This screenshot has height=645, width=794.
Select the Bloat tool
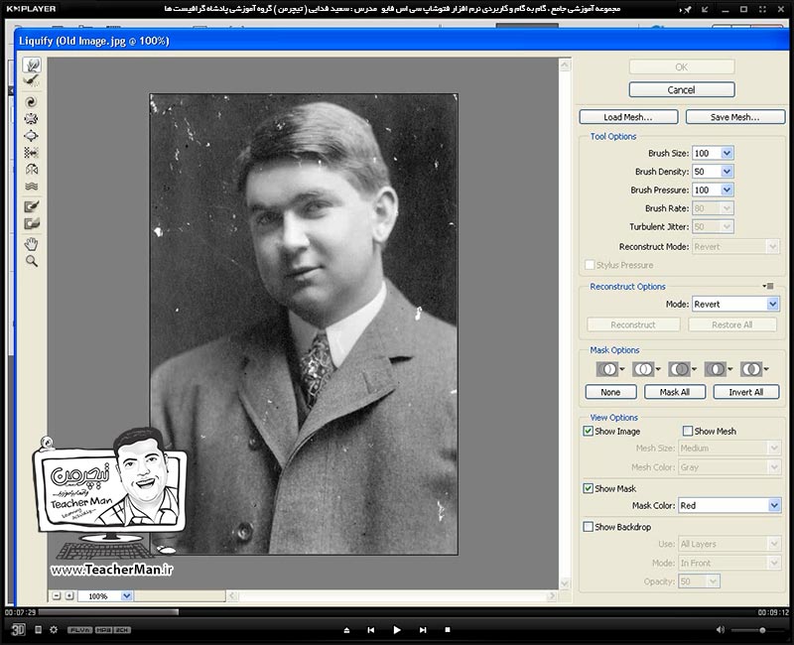click(32, 136)
